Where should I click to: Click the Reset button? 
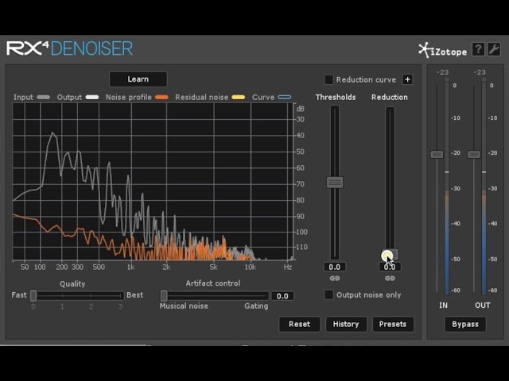pos(299,324)
